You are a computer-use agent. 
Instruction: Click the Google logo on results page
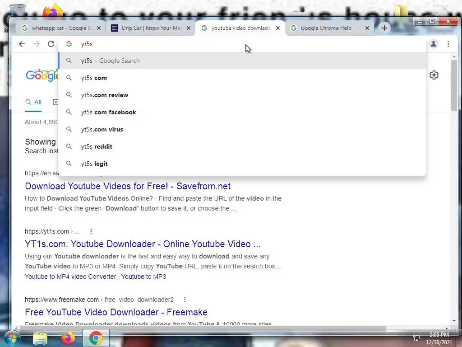pos(42,75)
